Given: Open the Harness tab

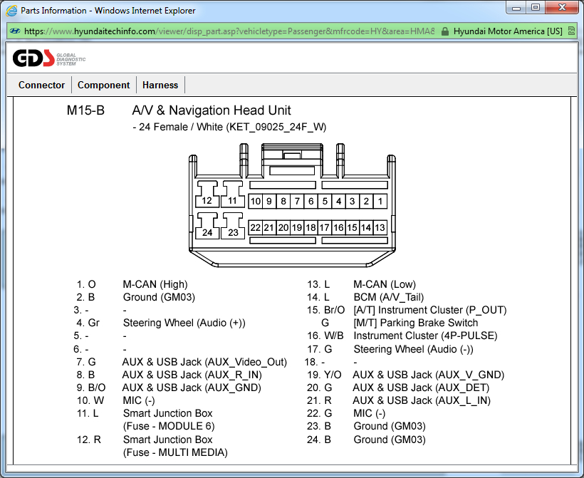Looking at the screenshot, I should tap(160, 85).
